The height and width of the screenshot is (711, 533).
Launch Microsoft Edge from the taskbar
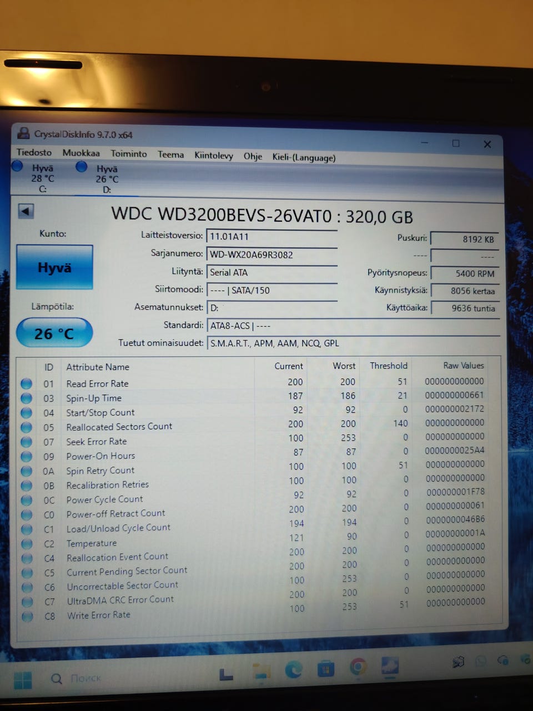click(293, 669)
